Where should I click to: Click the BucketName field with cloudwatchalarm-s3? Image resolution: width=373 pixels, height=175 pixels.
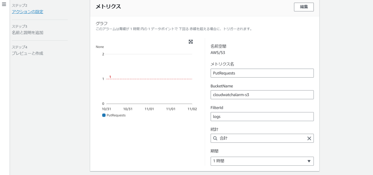point(262,95)
